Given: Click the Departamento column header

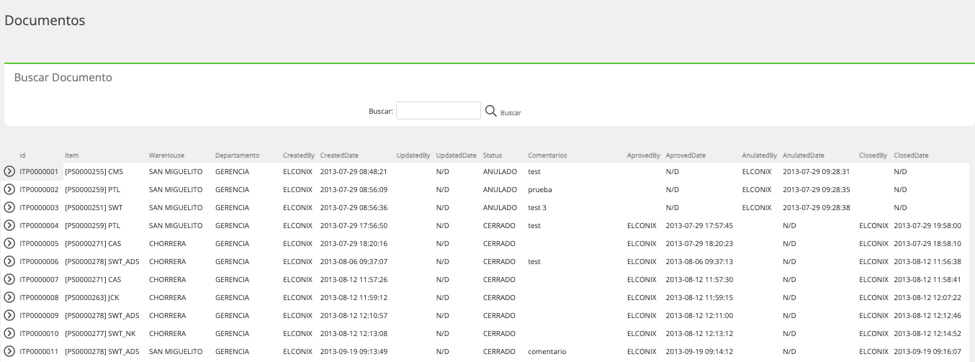Looking at the screenshot, I should pyautogui.click(x=237, y=155).
